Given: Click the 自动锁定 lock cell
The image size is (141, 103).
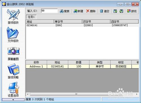Looking at the screenshot, I should 121,66.
